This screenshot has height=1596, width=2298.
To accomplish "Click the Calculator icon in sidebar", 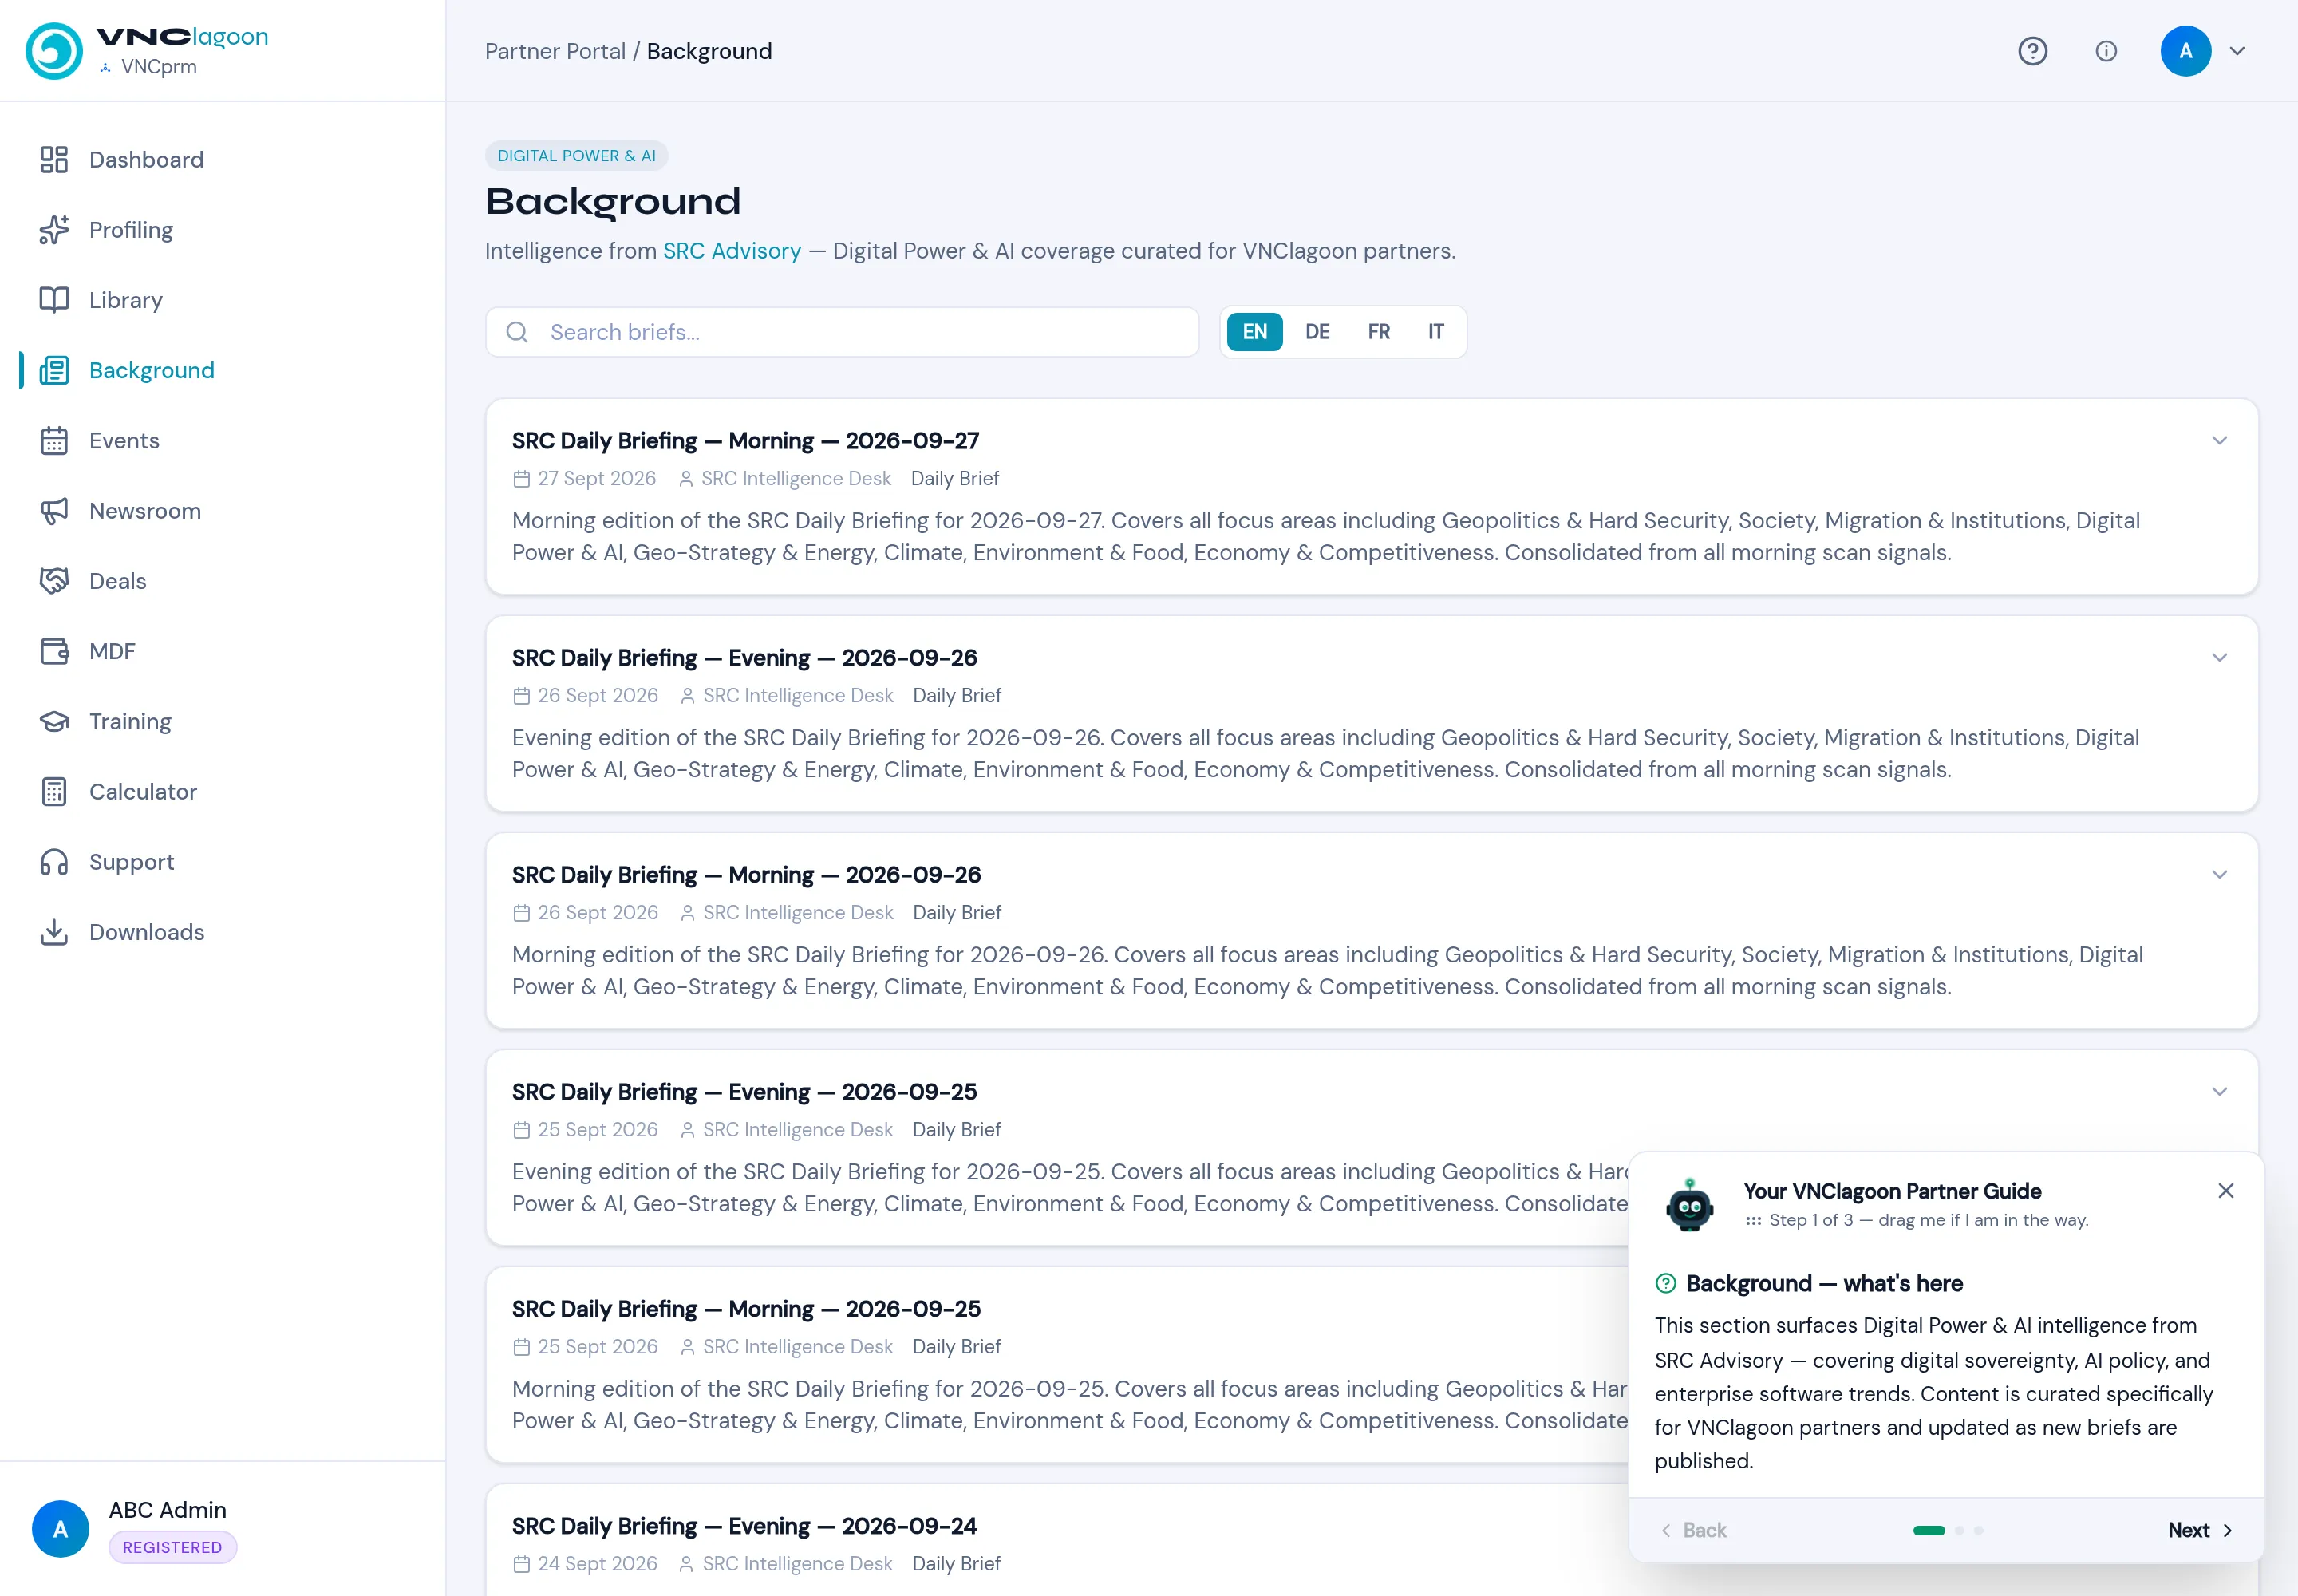I will [x=54, y=792].
